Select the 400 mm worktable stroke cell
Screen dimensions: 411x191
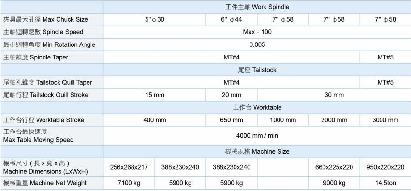[155, 120]
